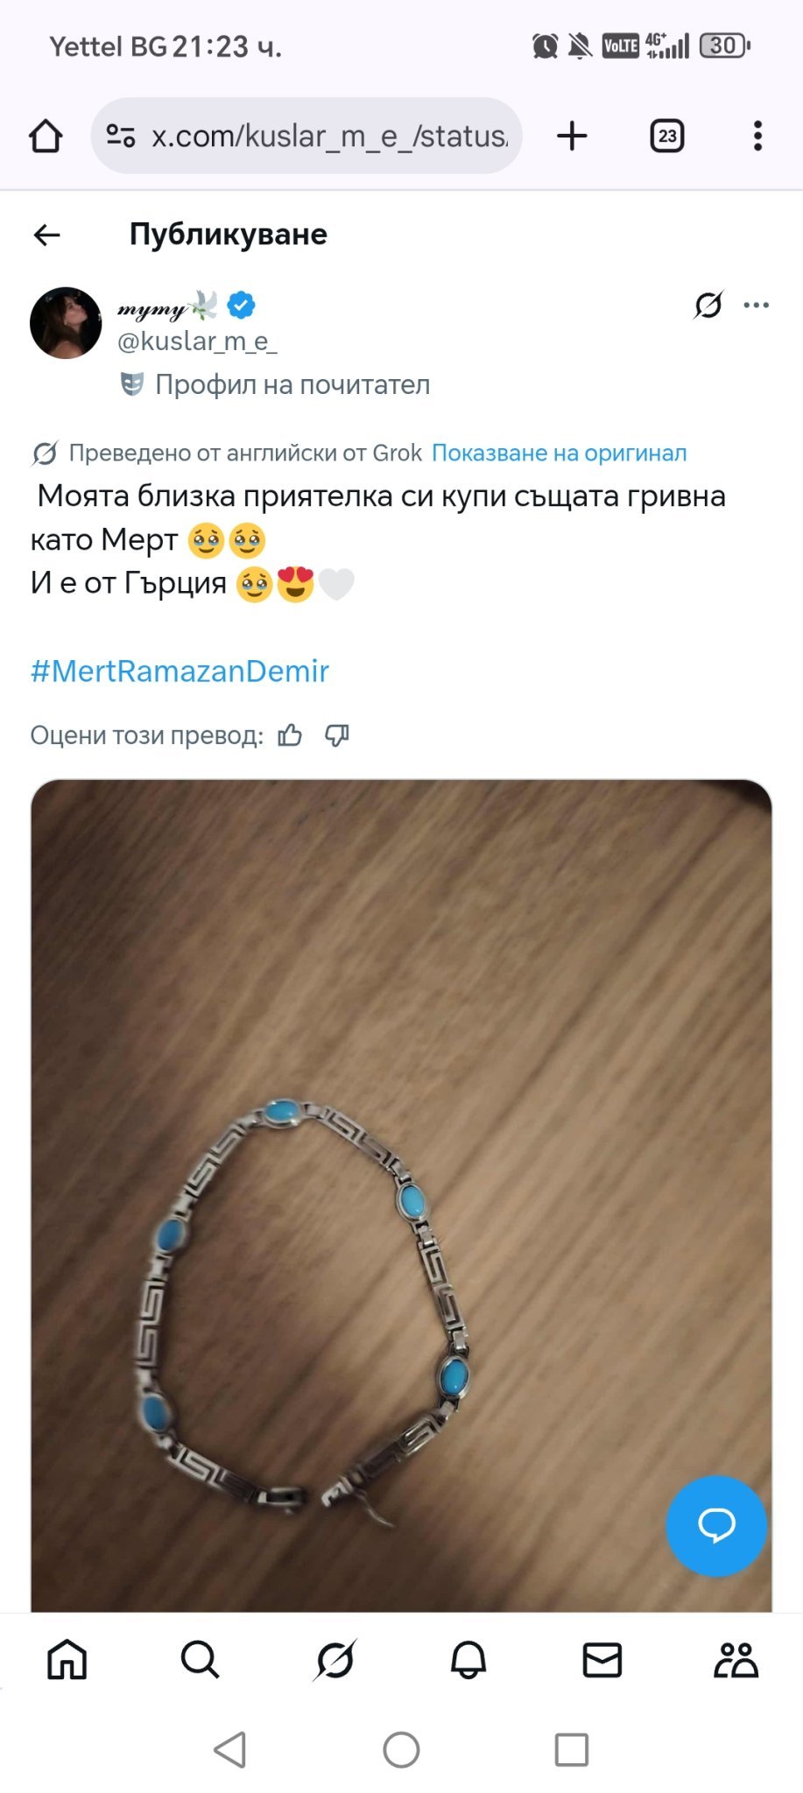Screen dimensions: 803x1793
Task: Tap blue floating reply button
Action: [x=716, y=1525]
